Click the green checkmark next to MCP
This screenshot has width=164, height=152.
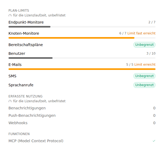click(x=154, y=141)
